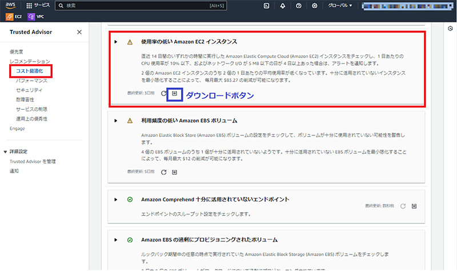The width and height of the screenshot is (457, 271).
Task: Click the warning icon for EBS volumes check
Action: (x=130, y=121)
